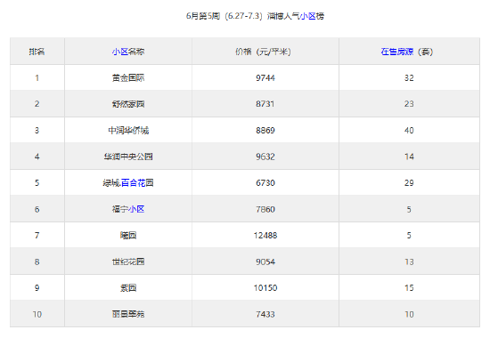This screenshot has height=338, width=490.
Task: Click the price value 8869
Action: (x=265, y=131)
